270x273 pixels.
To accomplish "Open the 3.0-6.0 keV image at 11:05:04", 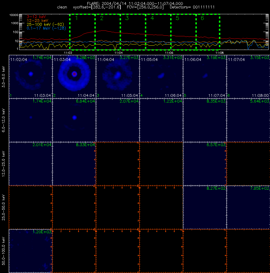I will (161, 77).
